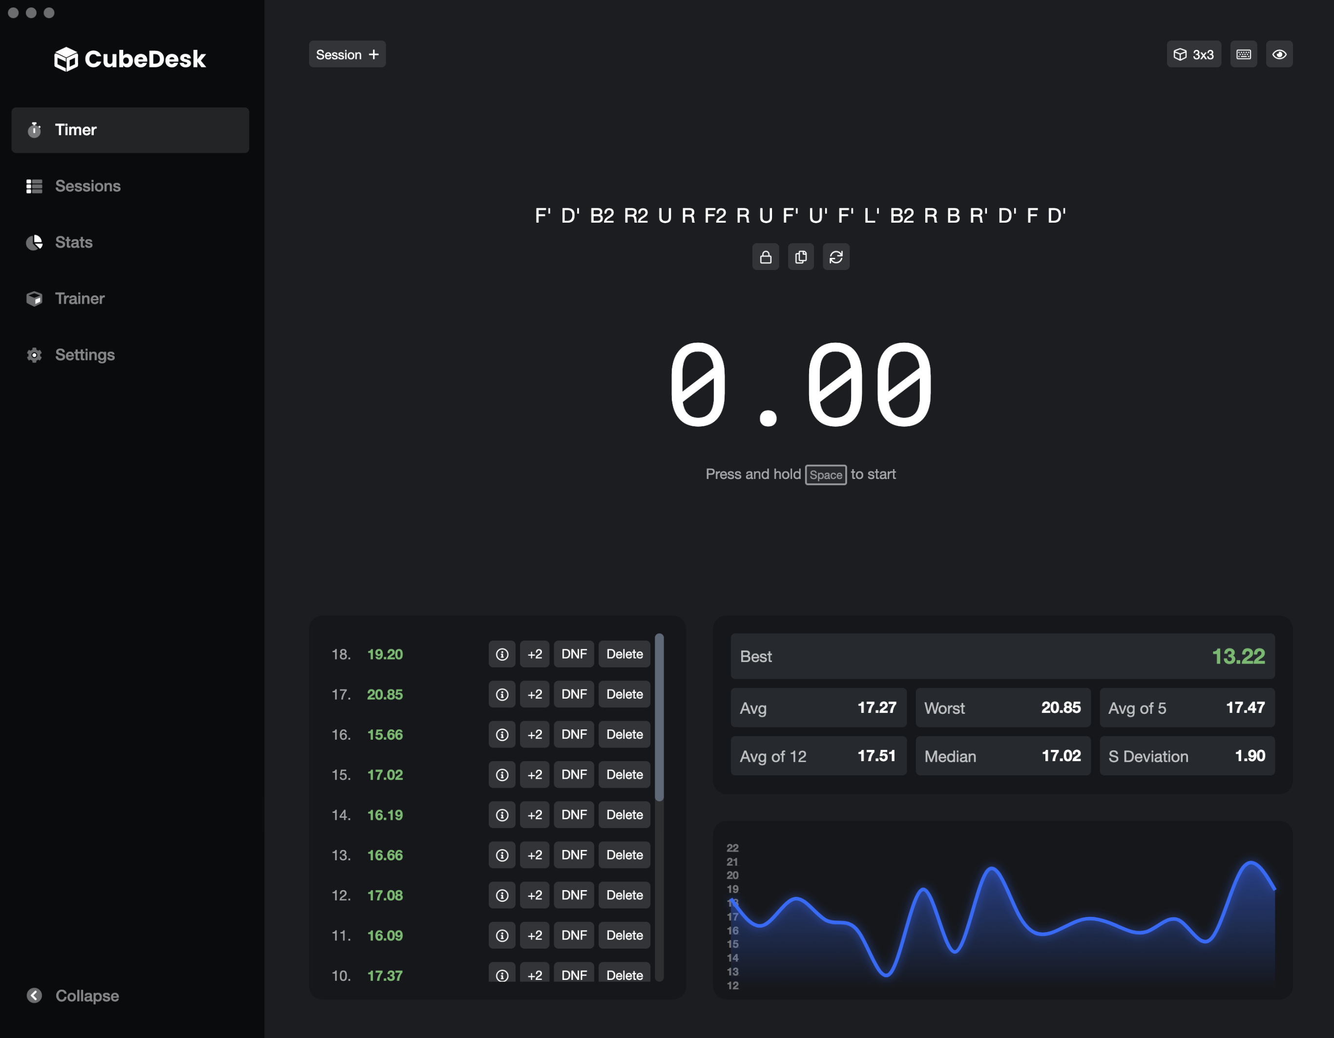Click the copy scramble icon
Viewport: 1334px width, 1038px height.
(800, 256)
